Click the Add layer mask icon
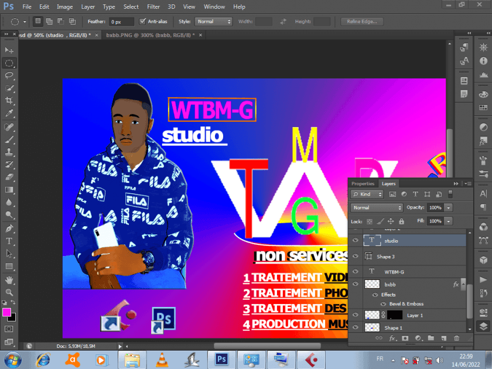Screen dimensions: 492x369 tap(405, 339)
